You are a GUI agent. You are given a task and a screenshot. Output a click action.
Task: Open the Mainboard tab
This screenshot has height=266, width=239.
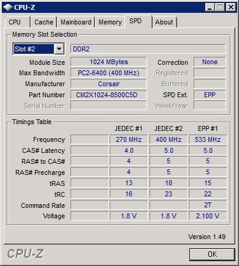pyautogui.click(x=76, y=22)
